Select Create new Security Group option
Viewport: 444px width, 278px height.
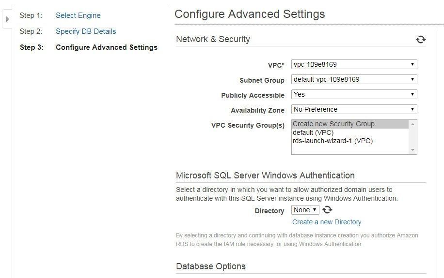tap(350, 124)
